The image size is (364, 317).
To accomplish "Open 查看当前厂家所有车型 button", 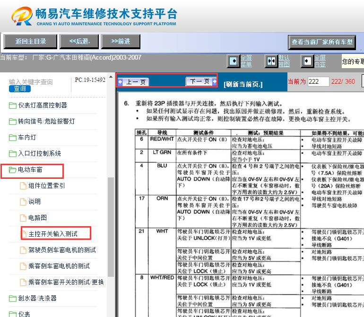I will (x=322, y=42).
